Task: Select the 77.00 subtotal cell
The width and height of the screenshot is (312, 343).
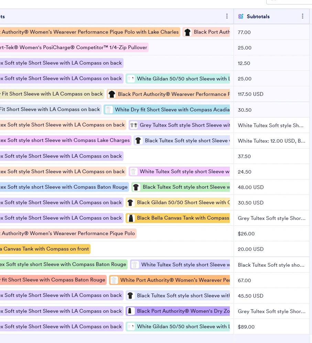Action: coord(271,32)
